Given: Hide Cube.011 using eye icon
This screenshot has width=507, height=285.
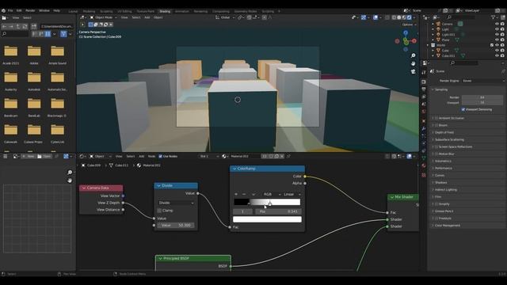Looking at the screenshot, I should (x=497, y=55).
